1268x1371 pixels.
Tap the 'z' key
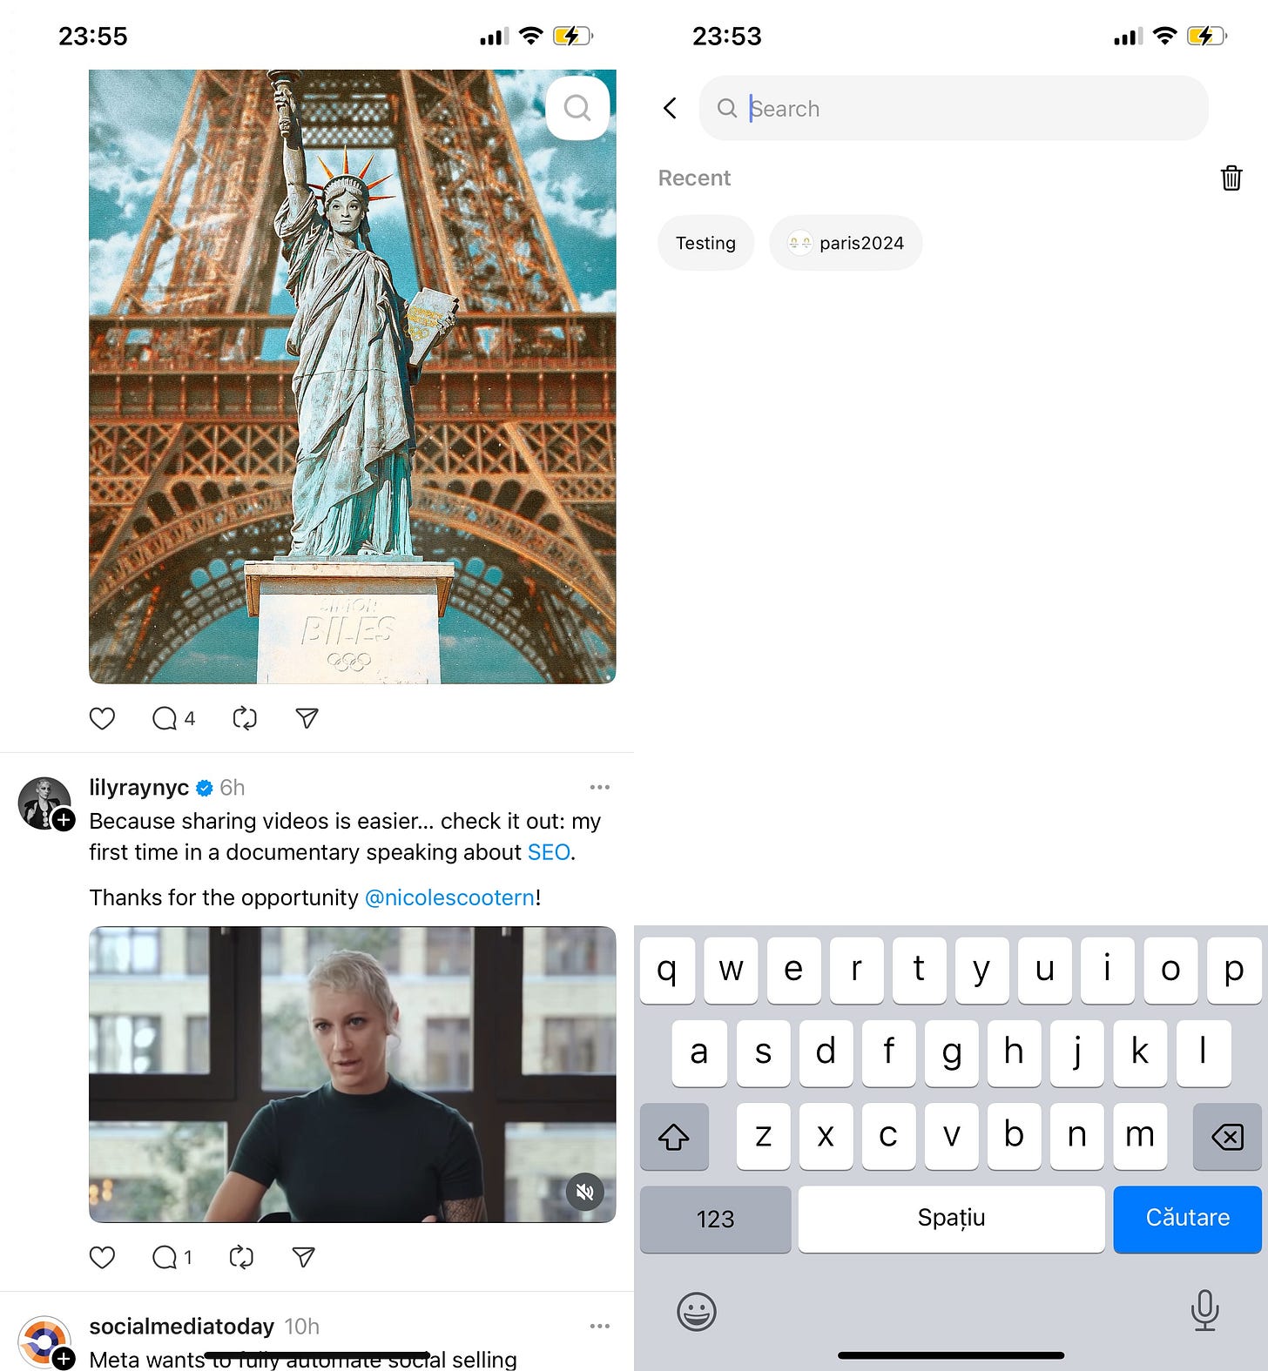(x=764, y=1136)
